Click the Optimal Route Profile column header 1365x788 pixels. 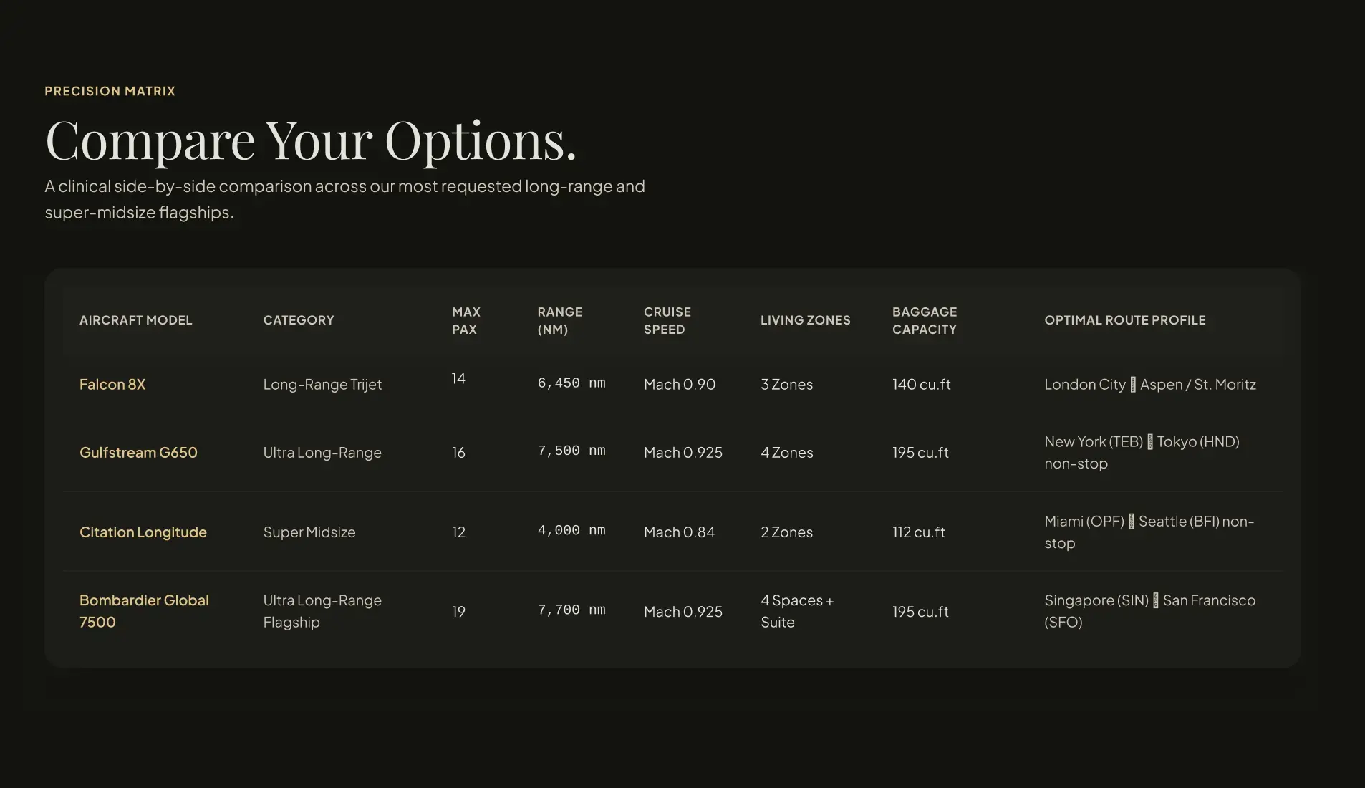tap(1125, 320)
